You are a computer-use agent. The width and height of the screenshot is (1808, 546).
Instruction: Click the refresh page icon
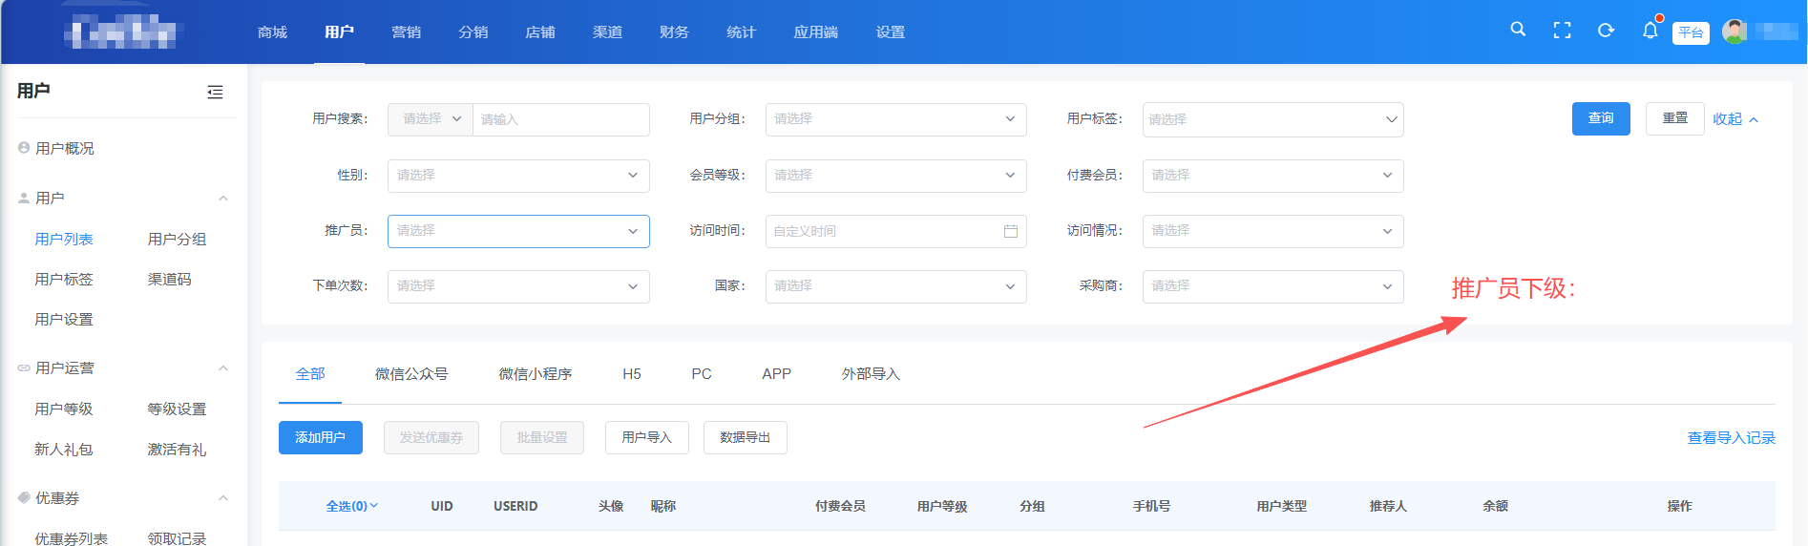pos(1606,31)
